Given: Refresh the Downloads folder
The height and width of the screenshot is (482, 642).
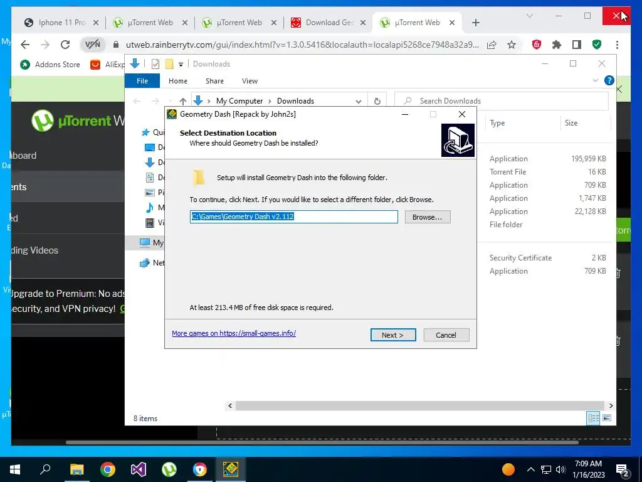Looking at the screenshot, I should click(377, 101).
